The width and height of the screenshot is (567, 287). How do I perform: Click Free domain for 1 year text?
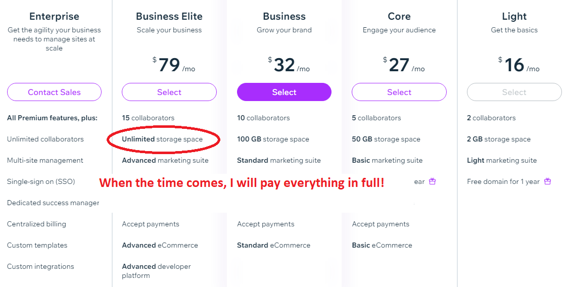pyautogui.click(x=503, y=181)
